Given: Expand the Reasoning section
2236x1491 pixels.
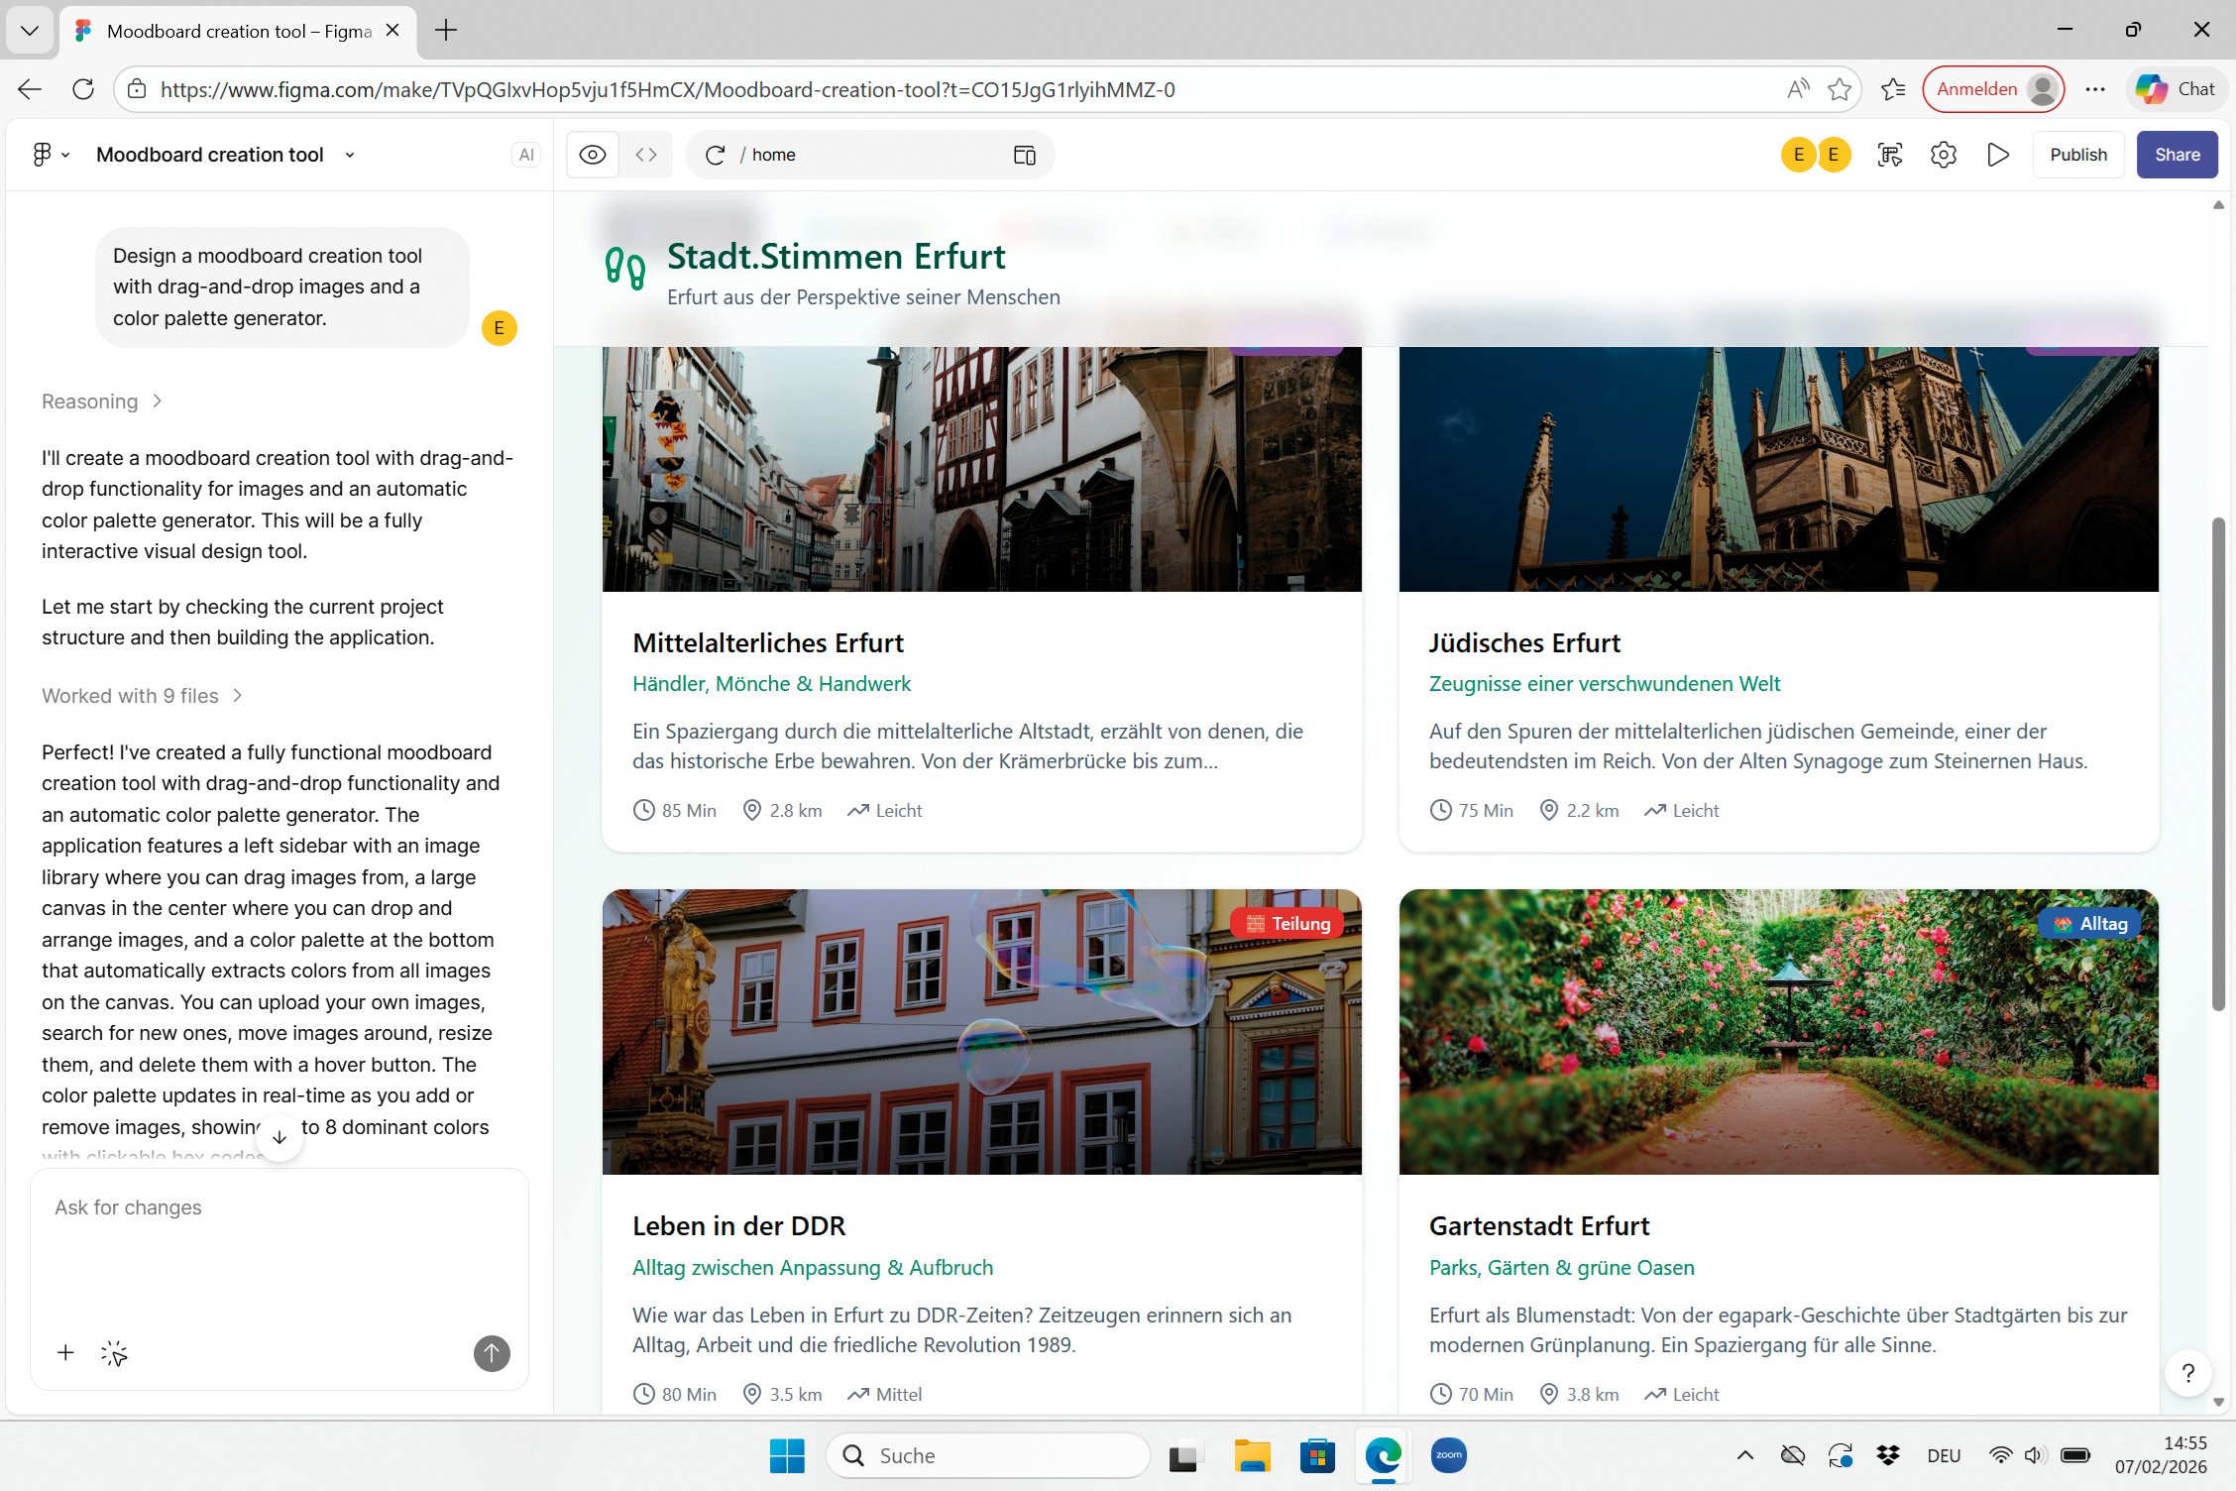Looking at the screenshot, I should 102,401.
